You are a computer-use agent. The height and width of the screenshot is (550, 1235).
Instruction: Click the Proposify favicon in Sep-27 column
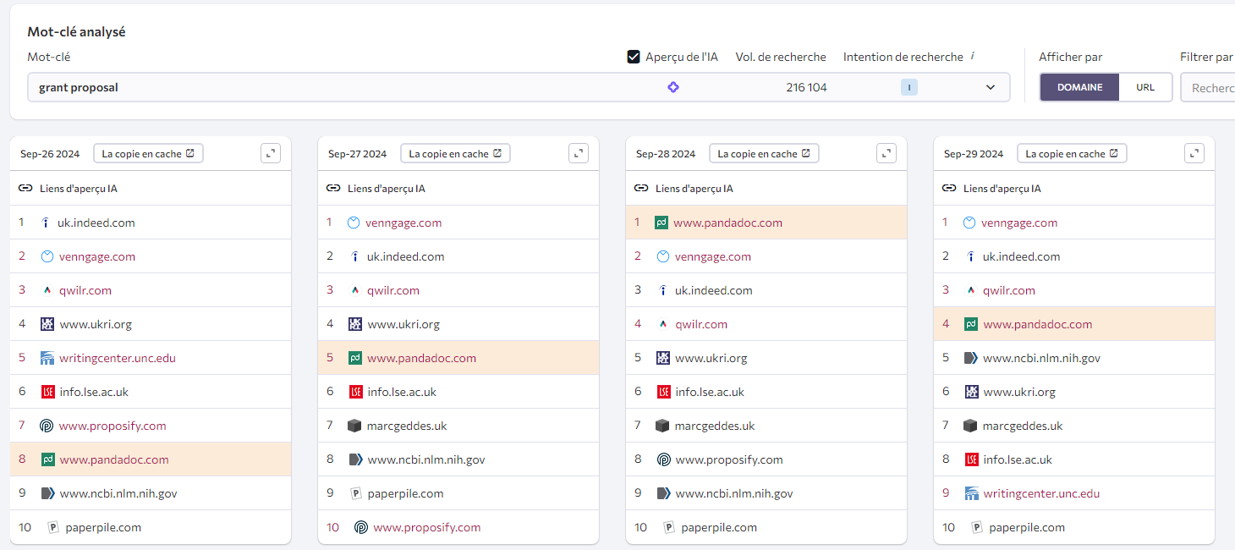[361, 527]
